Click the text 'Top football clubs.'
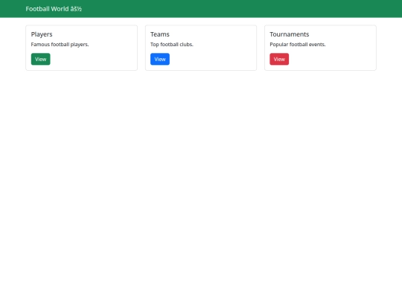 pos(172,45)
